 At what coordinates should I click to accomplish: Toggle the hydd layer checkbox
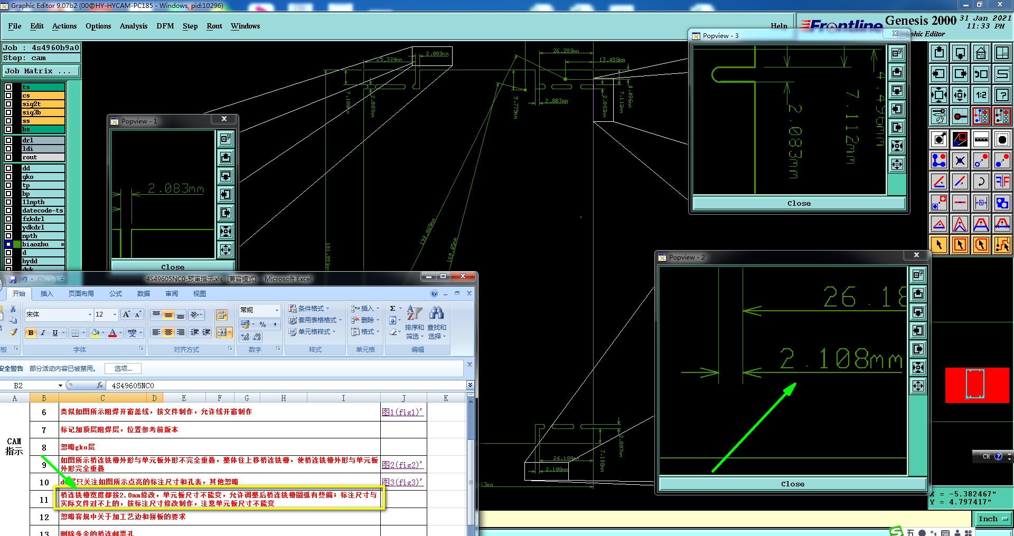[8, 261]
